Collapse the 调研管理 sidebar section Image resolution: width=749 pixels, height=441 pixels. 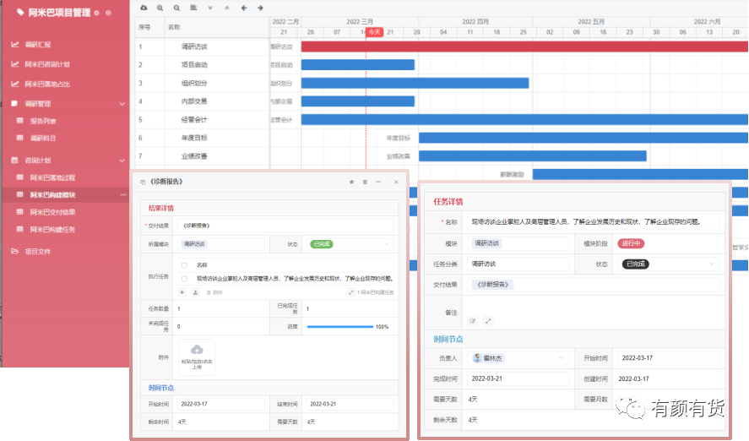[123, 104]
